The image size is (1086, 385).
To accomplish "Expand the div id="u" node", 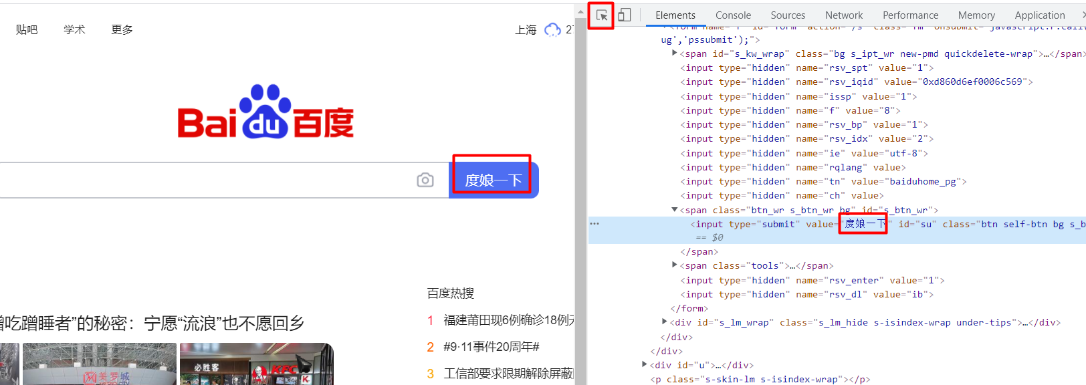I will 645,365.
